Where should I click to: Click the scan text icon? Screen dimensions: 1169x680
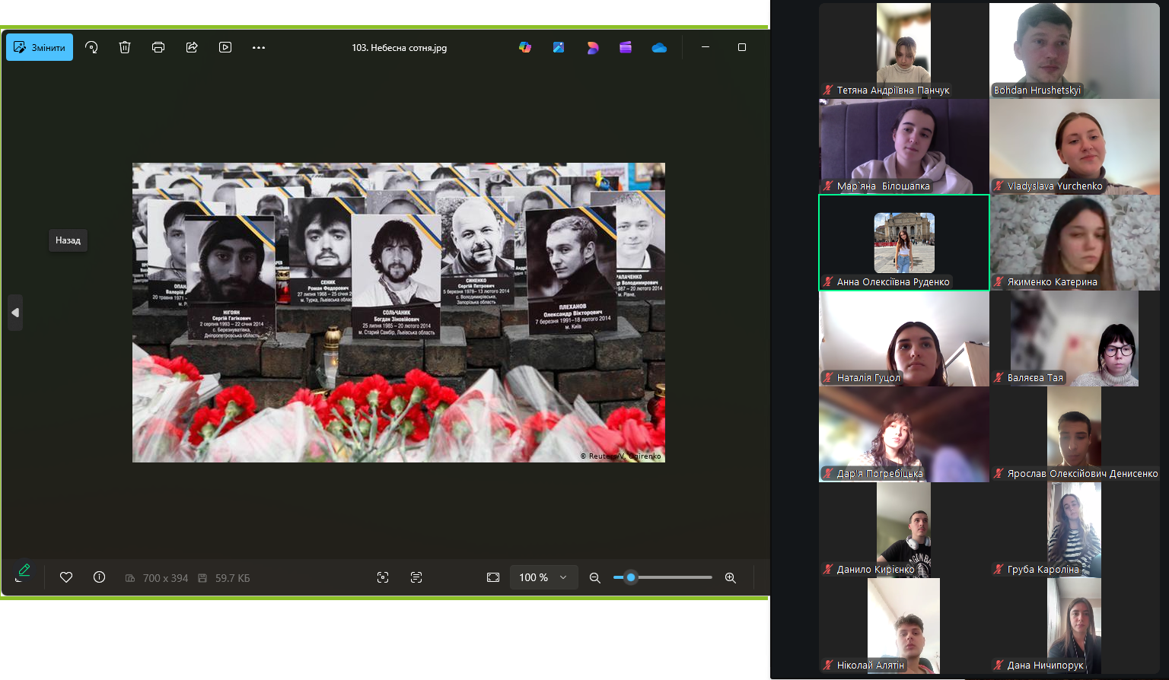click(416, 577)
